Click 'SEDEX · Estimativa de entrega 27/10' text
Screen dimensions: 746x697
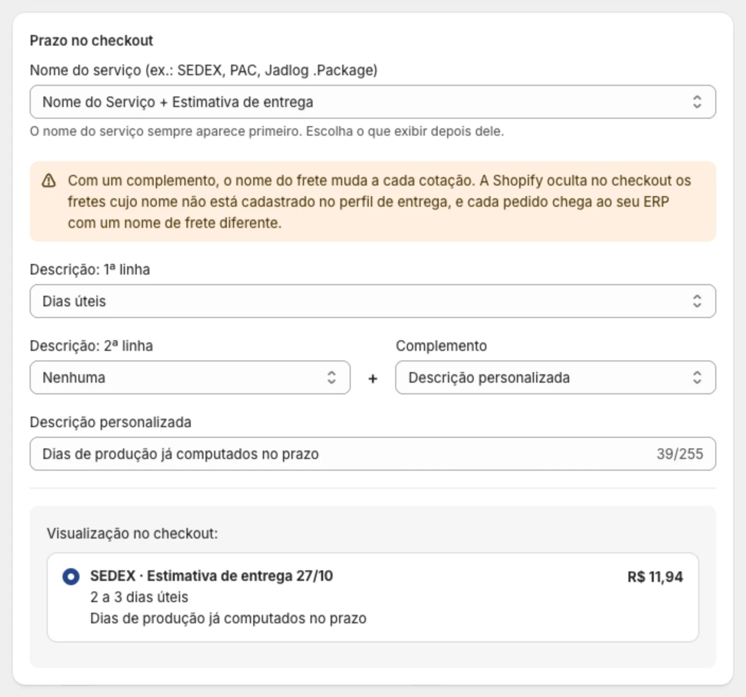pyautogui.click(x=211, y=576)
